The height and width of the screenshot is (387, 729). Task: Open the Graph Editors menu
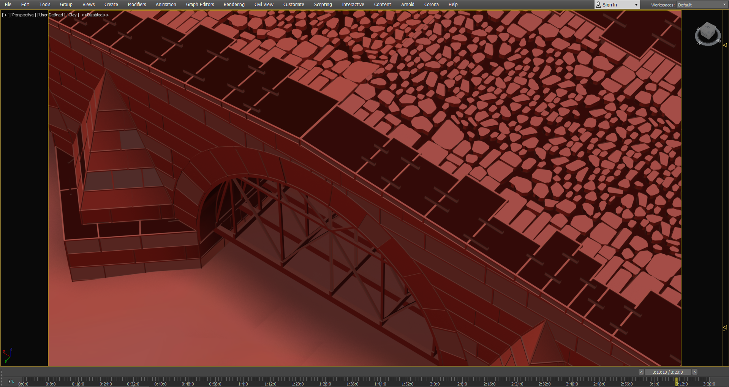coord(200,5)
